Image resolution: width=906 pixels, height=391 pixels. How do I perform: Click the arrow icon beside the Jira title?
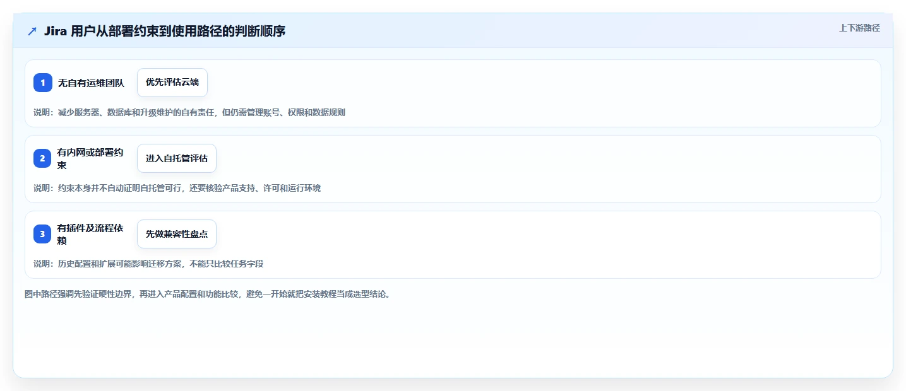point(32,31)
